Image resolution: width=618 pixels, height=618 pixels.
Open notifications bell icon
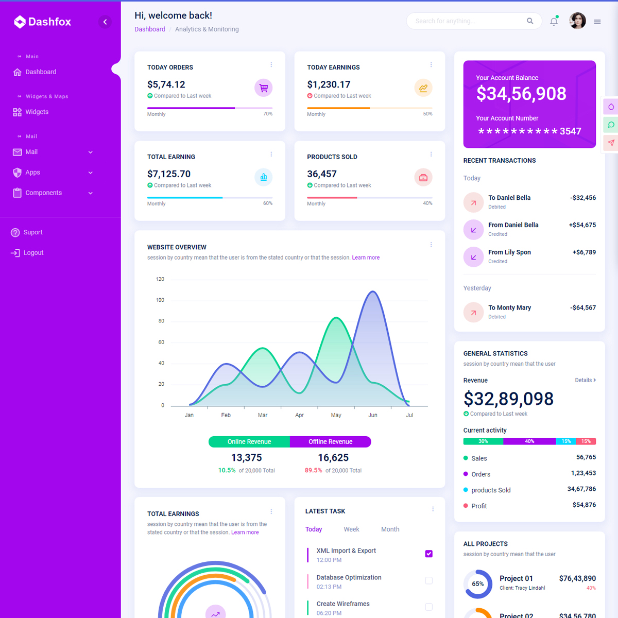554,22
